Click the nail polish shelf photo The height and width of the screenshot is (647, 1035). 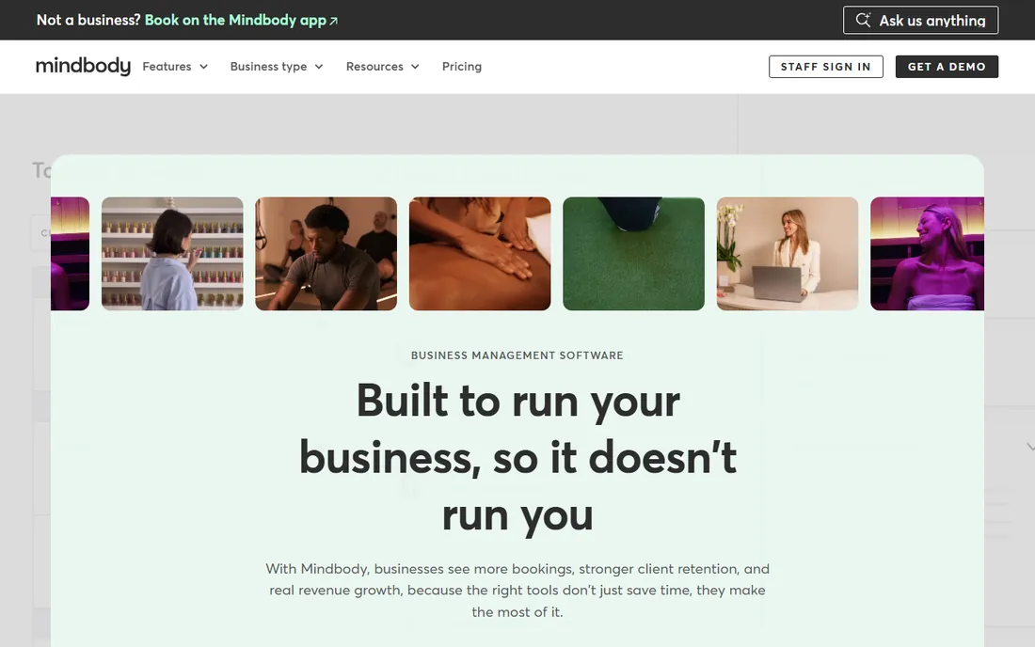click(172, 253)
